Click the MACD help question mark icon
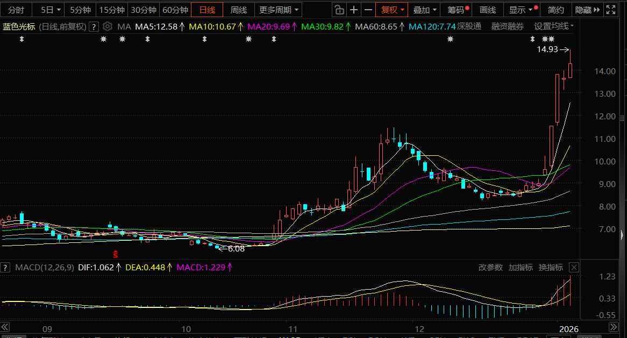This screenshot has height=338, width=627. coord(5,267)
